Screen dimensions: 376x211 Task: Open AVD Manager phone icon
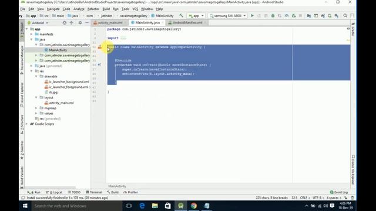coord(330,16)
